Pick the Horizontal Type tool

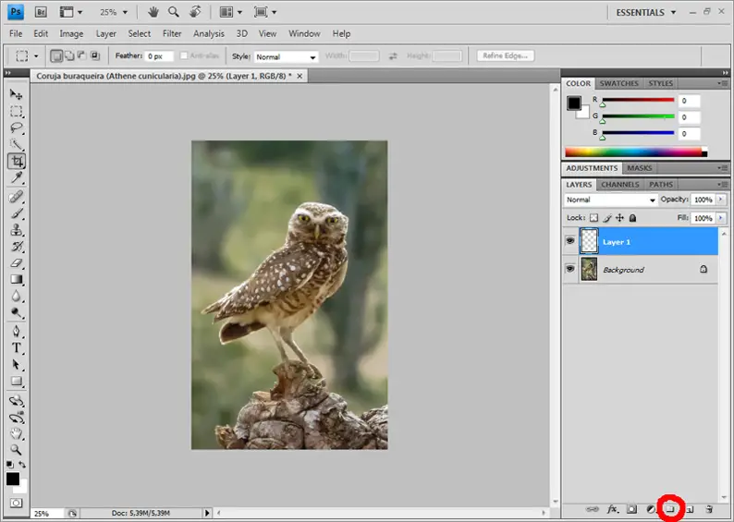[x=17, y=348]
